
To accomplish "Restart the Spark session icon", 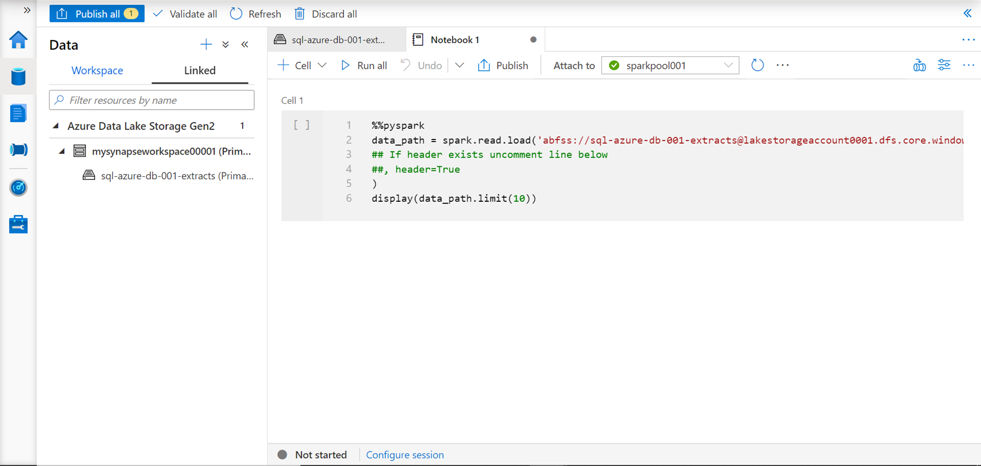I will [757, 65].
